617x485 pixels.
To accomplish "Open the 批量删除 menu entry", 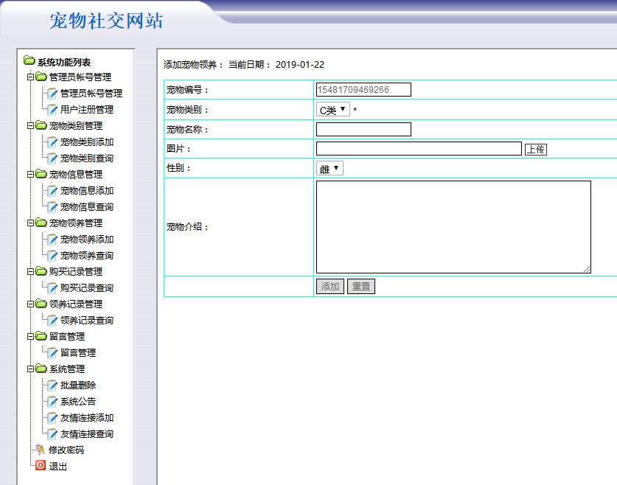I will [x=78, y=385].
